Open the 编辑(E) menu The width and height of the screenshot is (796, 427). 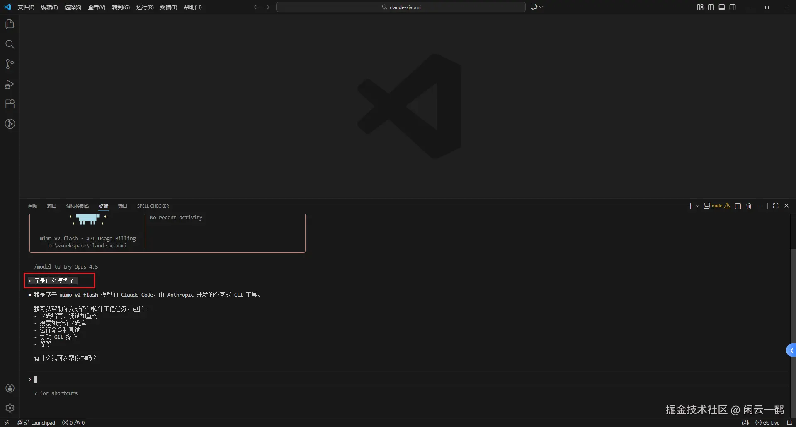pos(49,7)
